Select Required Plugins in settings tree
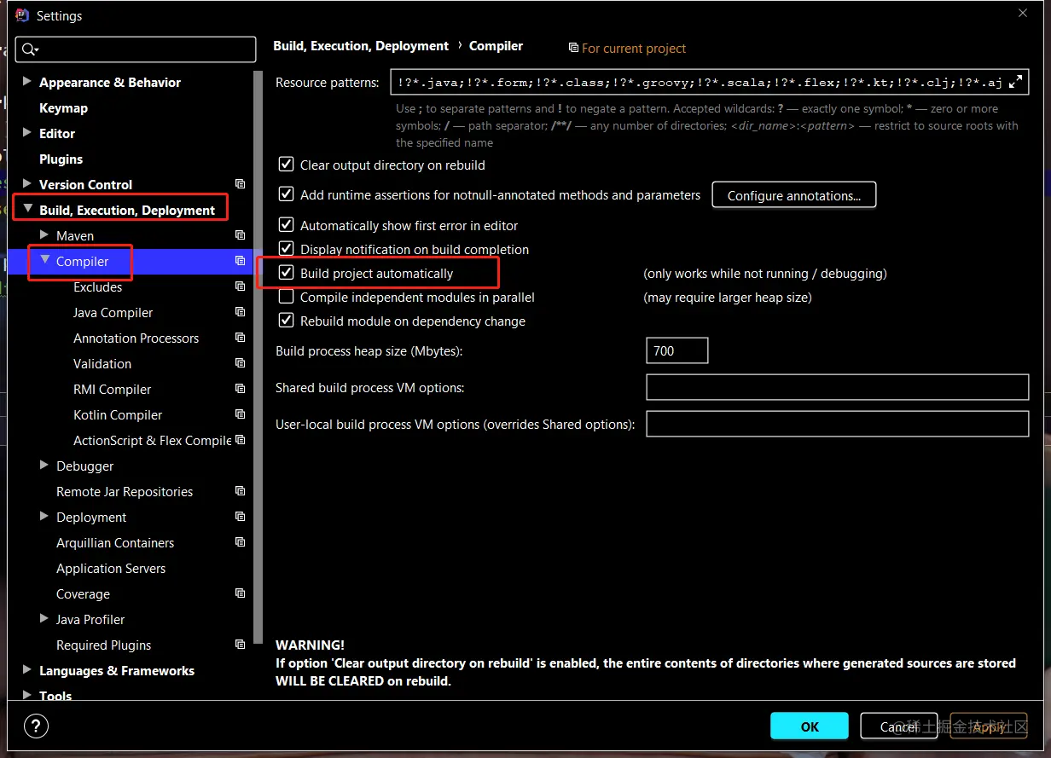 pyautogui.click(x=103, y=645)
